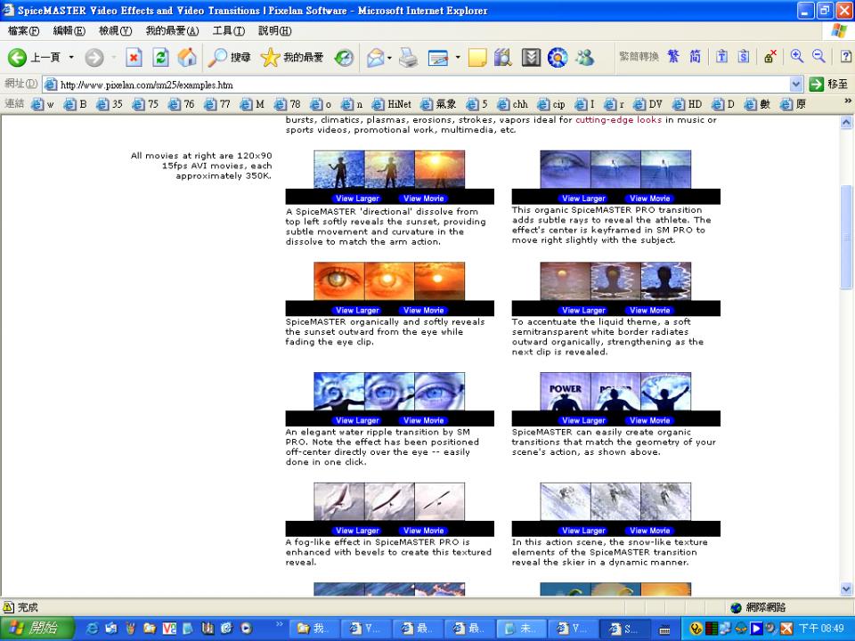This screenshot has height=641, width=855.
Task: Click the HiNet link in the Links bar
Action: click(393, 104)
